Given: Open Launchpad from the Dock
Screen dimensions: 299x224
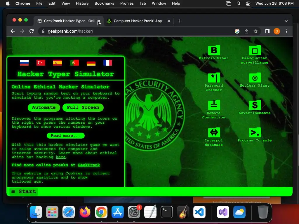Looking at the screenshot, I should coord(52,212).
